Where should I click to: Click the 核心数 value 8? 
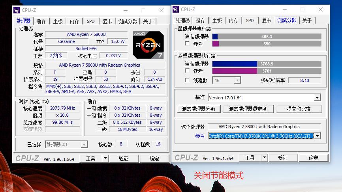pyautogui.click(x=121, y=144)
